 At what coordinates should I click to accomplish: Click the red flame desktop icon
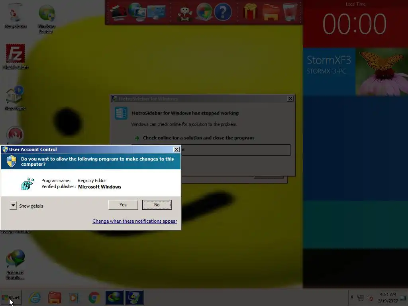click(15, 135)
